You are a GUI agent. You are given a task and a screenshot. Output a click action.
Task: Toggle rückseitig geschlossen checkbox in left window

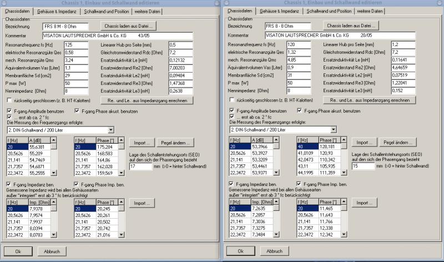click(x=9, y=100)
